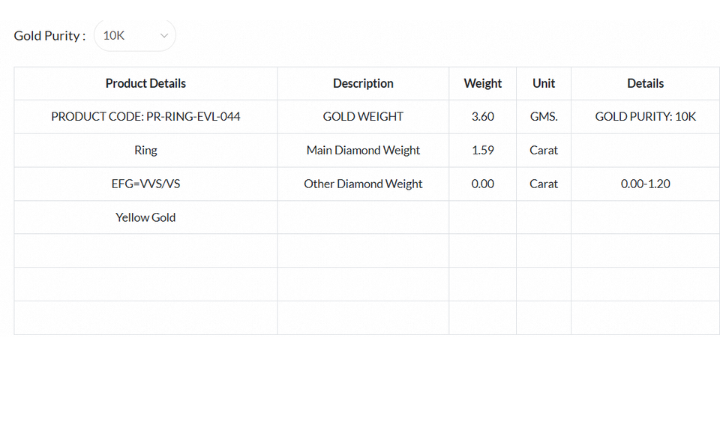
Task: Click the GOLD PURITY: 10K details cell
Action: [x=645, y=116]
